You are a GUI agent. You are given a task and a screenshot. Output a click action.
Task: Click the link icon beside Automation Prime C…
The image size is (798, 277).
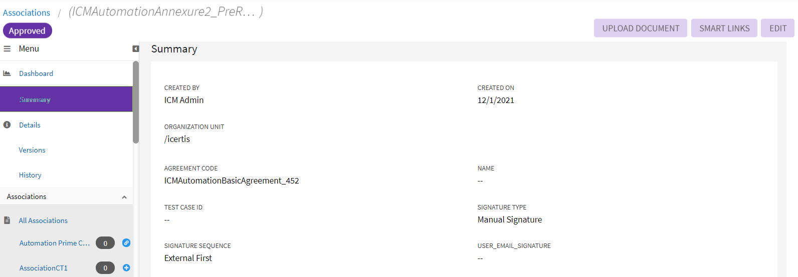coord(126,243)
